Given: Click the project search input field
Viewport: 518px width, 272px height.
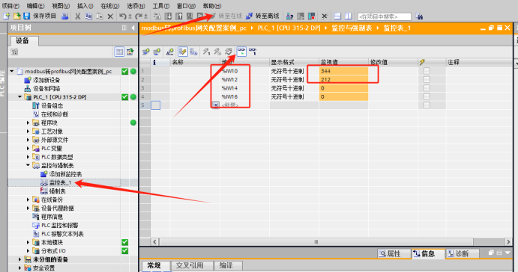Looking at the screenshot, I should click(385, 16).
